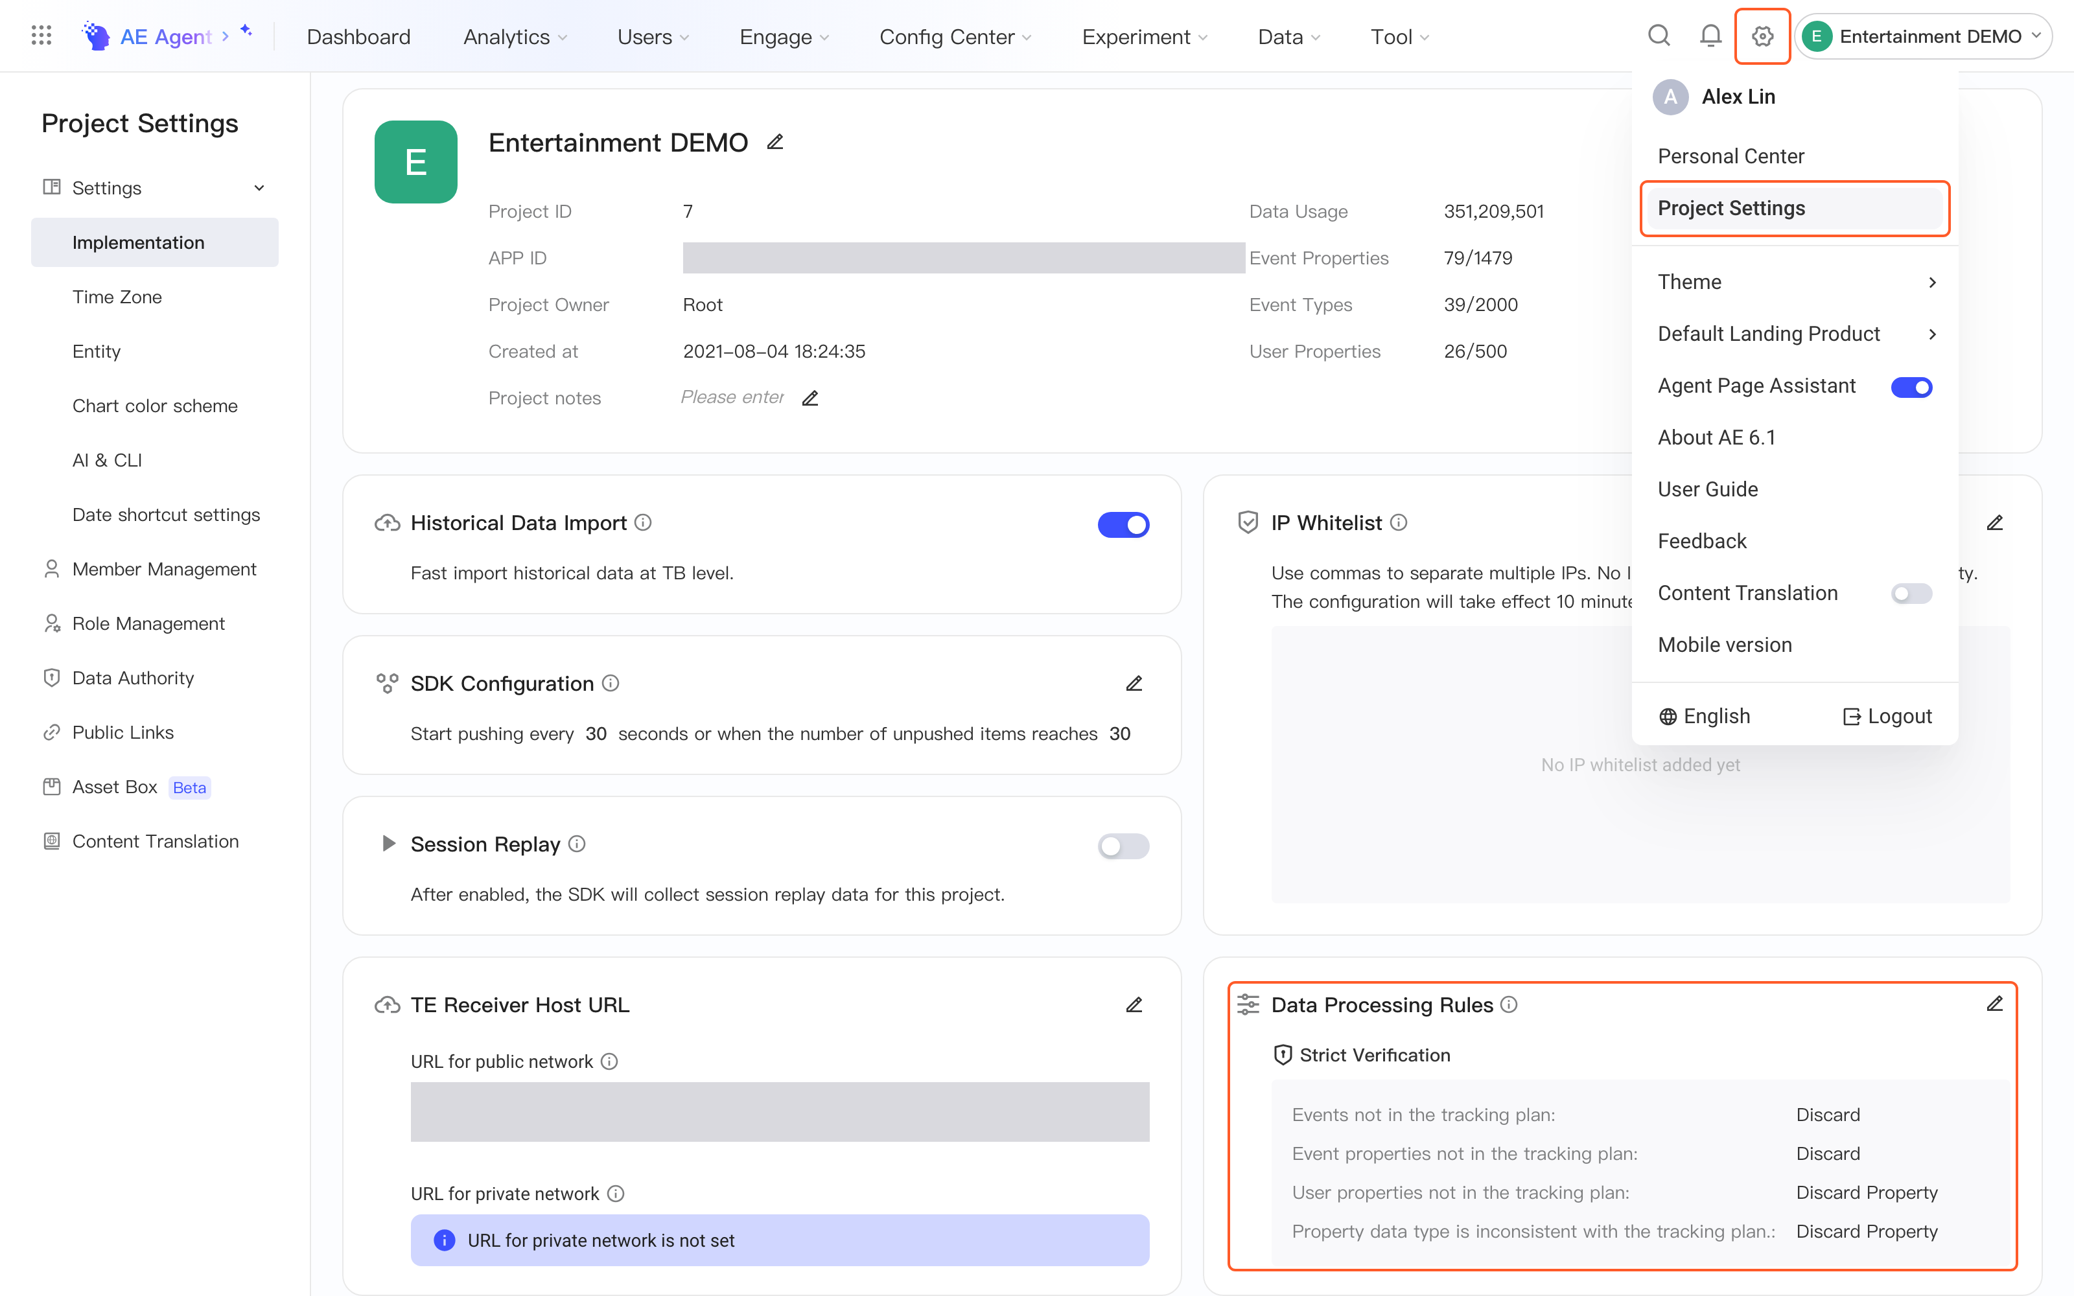
Task: Open Time Zone settings in sidebar
Action: (x=117, y=297)
